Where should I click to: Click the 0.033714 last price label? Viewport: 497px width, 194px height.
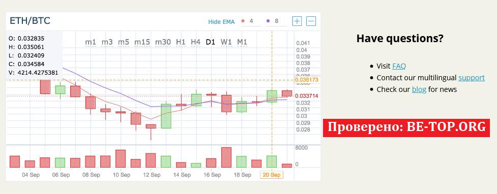pyautogui.click(x=307, y=96)
